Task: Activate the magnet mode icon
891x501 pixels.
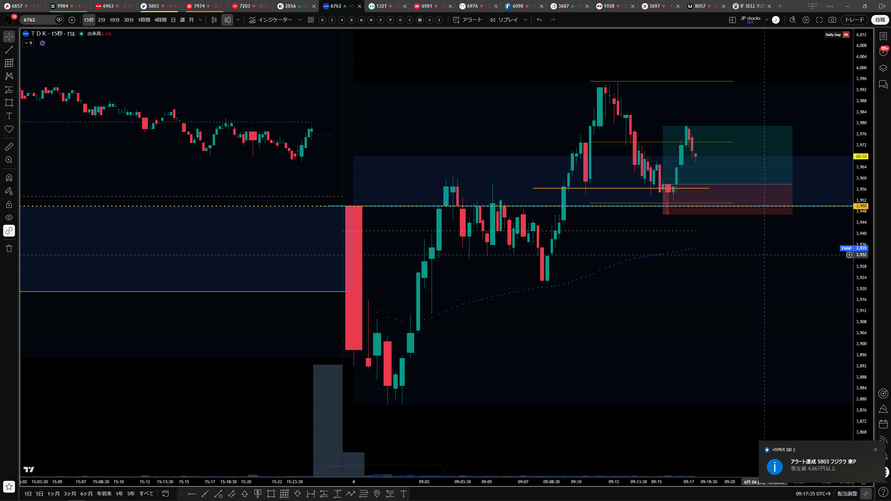Action: [9, 178]
